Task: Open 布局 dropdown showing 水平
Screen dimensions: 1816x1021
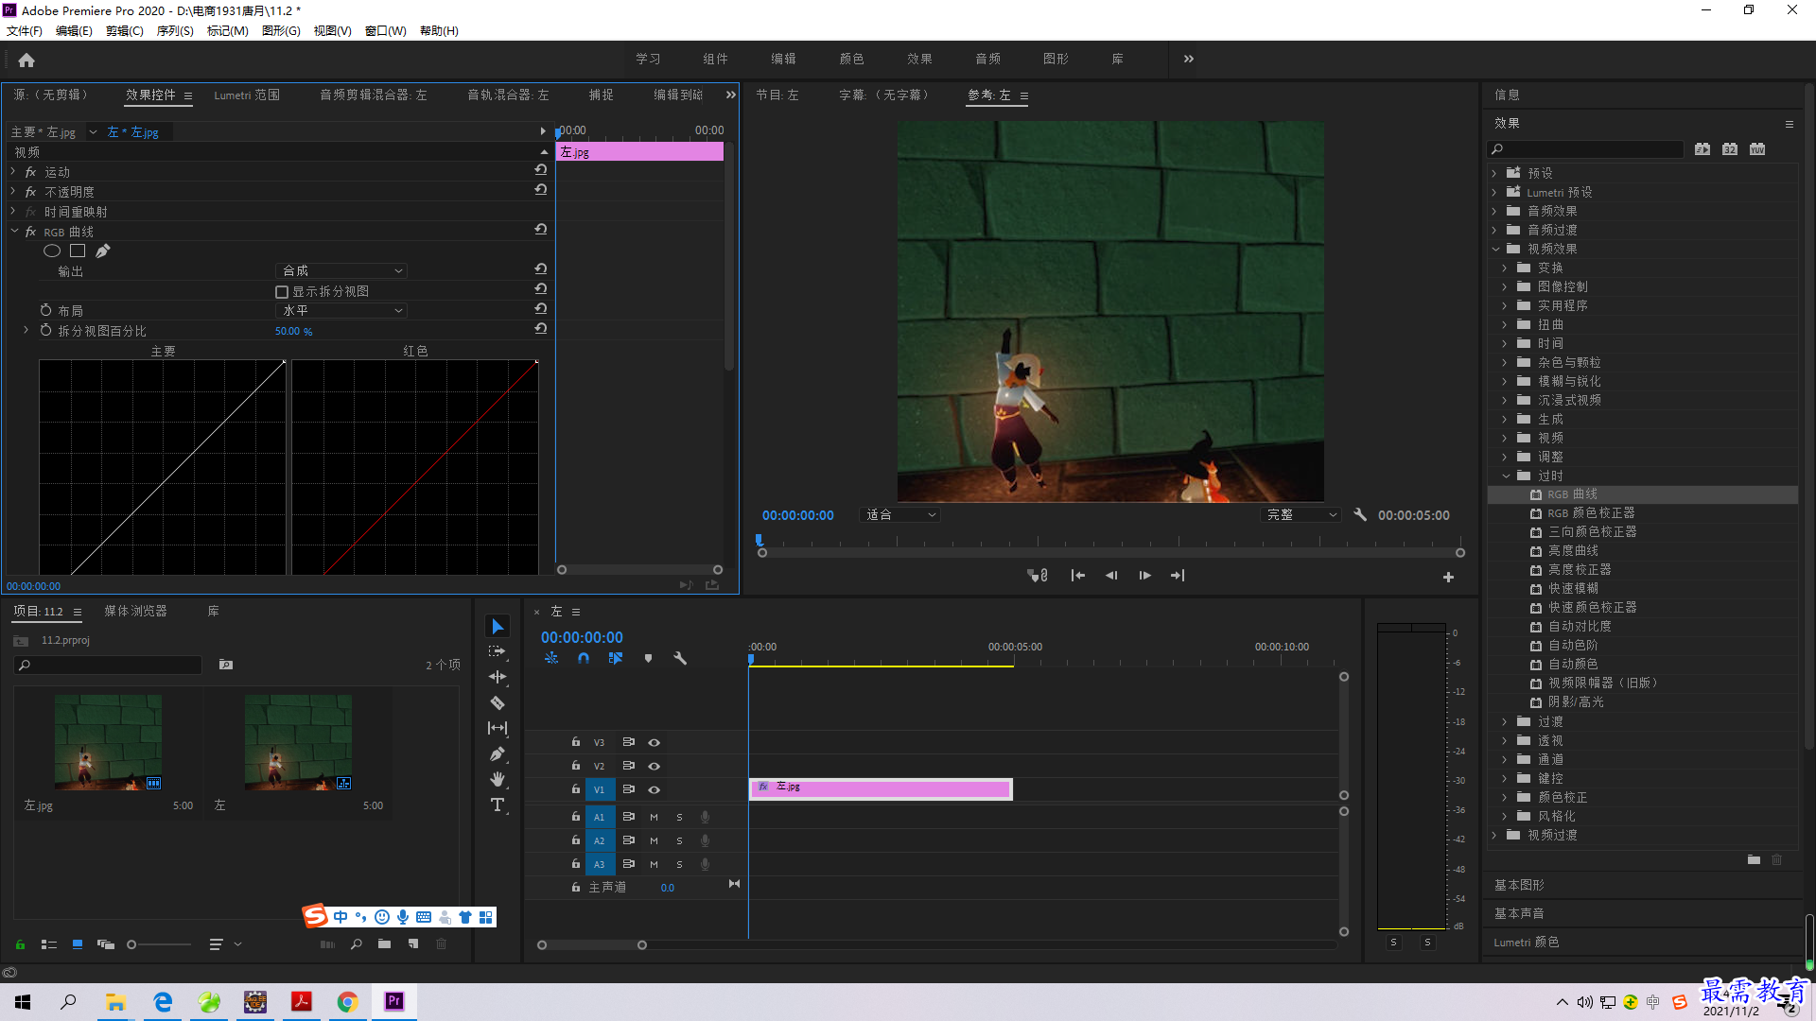Action: click(x=341, y=310)
